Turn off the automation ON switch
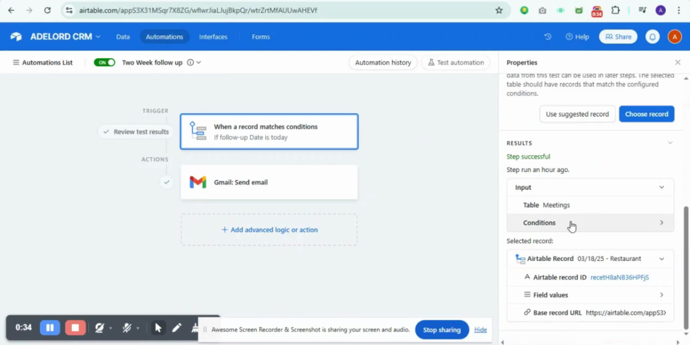 click(x=104, y=63)
